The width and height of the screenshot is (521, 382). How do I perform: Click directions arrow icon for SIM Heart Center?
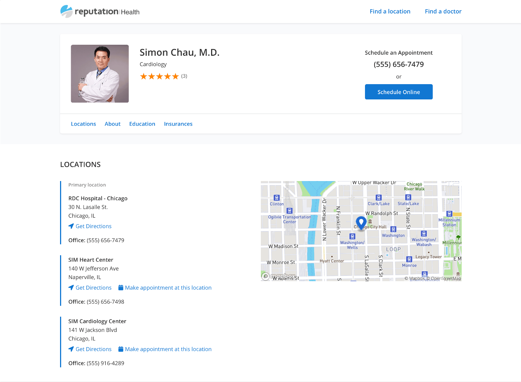pos(71,288)
